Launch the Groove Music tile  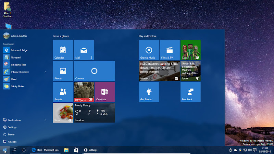(x=149, y=50)
